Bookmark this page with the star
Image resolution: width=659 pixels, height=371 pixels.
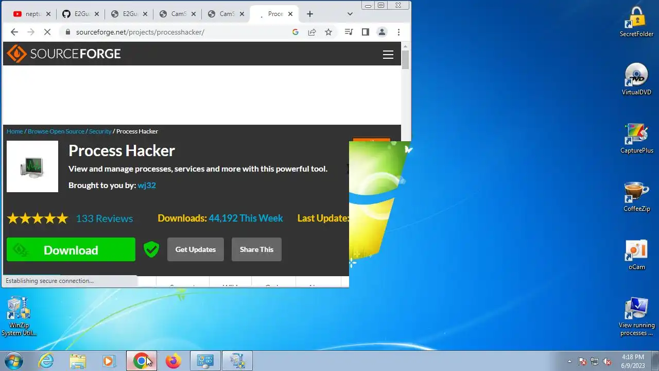pyautogui.click(x=328, y=32)
